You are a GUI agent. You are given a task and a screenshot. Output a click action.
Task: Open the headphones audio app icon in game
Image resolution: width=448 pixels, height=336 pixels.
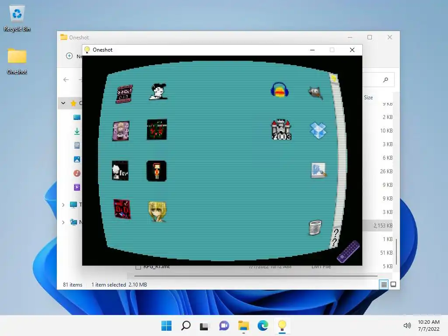click(x=280, y=90)
